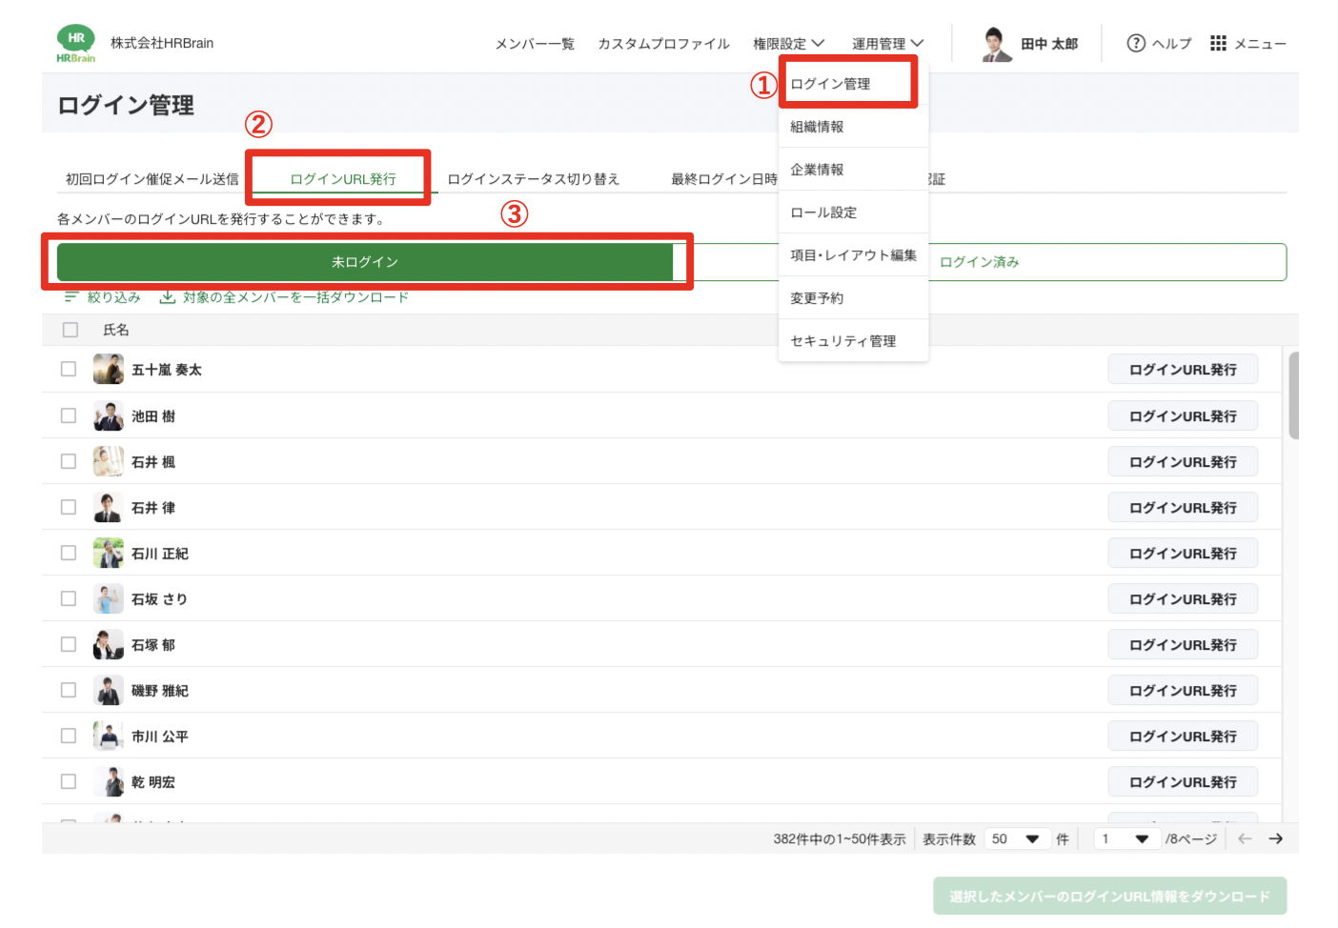Go to previous page with left arrow

pos(1245,838)
